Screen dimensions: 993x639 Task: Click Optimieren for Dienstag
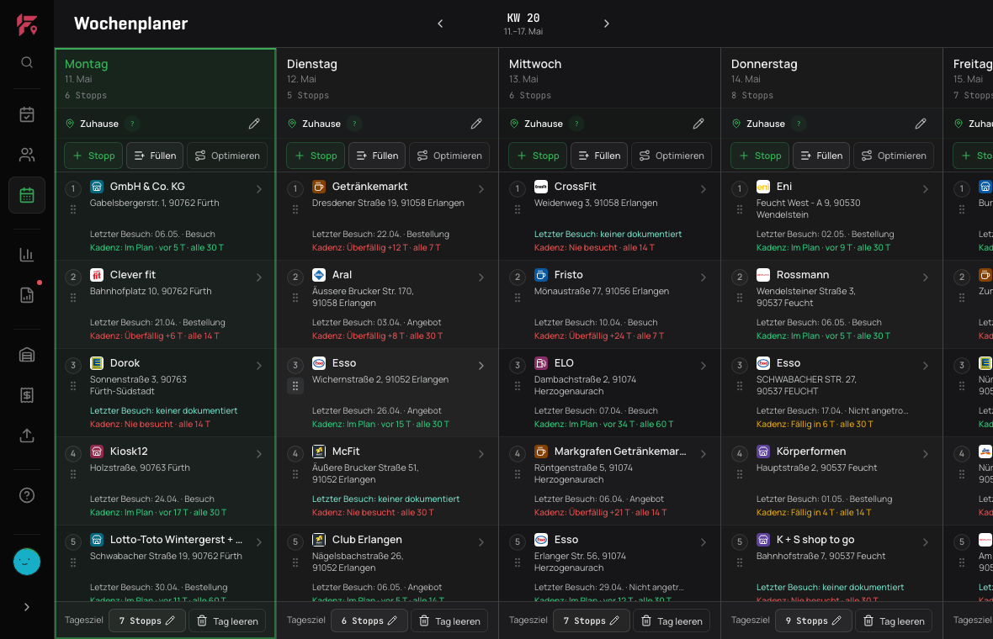449,156
